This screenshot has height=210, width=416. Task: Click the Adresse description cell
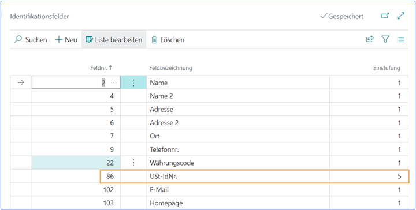pyautogui.click(x=238, y=110)
